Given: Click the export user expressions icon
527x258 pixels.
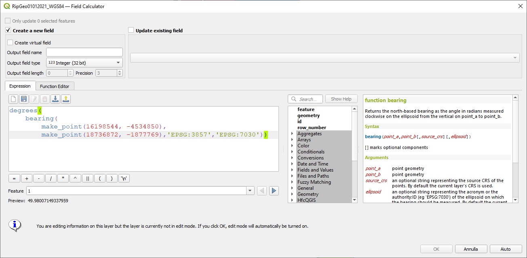Looking at the screenshot, I should [x=66, y=99].
